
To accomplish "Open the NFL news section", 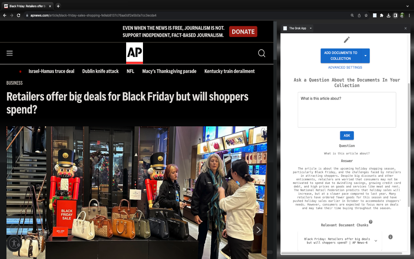I will point(130,71).
